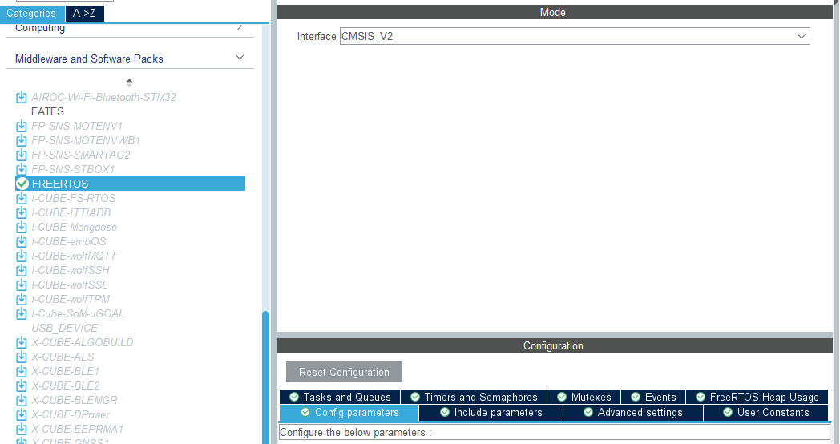Select X-CUBE-ALGOBUILD list entry
The width and height of the screenshot is (840, 444).
click(x=82, y=342)
